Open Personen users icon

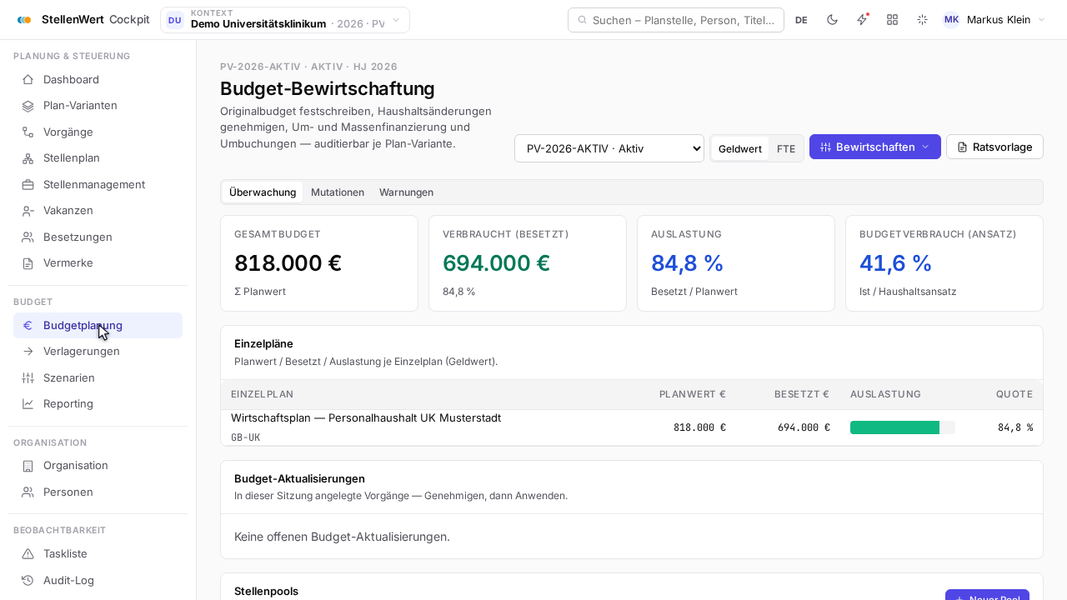28,492
